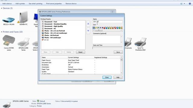Select preset Document - Fast
Image resolution: width=193 pixels, height=108 pixels.
tap(51, 22)
